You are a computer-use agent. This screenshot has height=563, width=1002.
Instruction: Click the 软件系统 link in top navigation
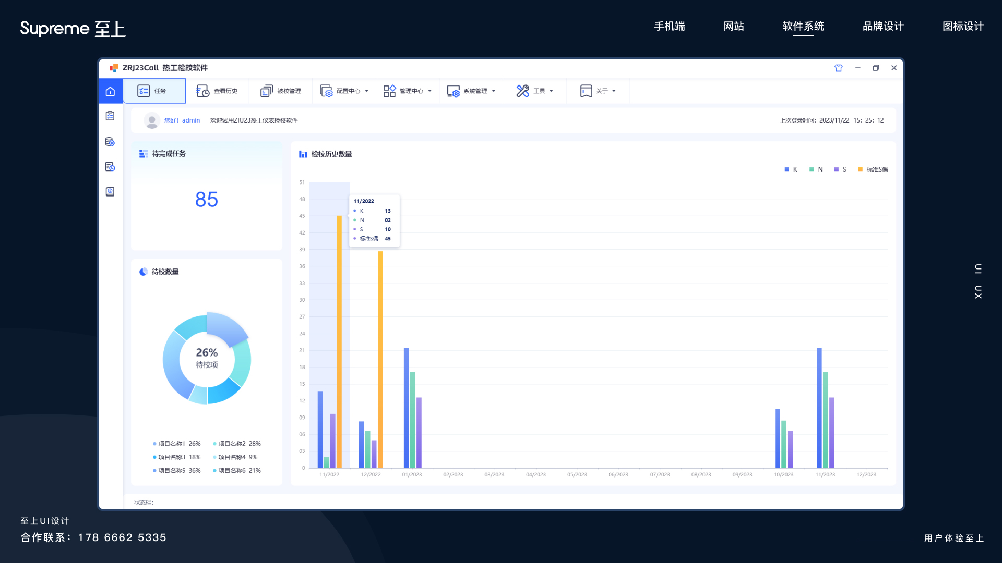tap(803, 26)
